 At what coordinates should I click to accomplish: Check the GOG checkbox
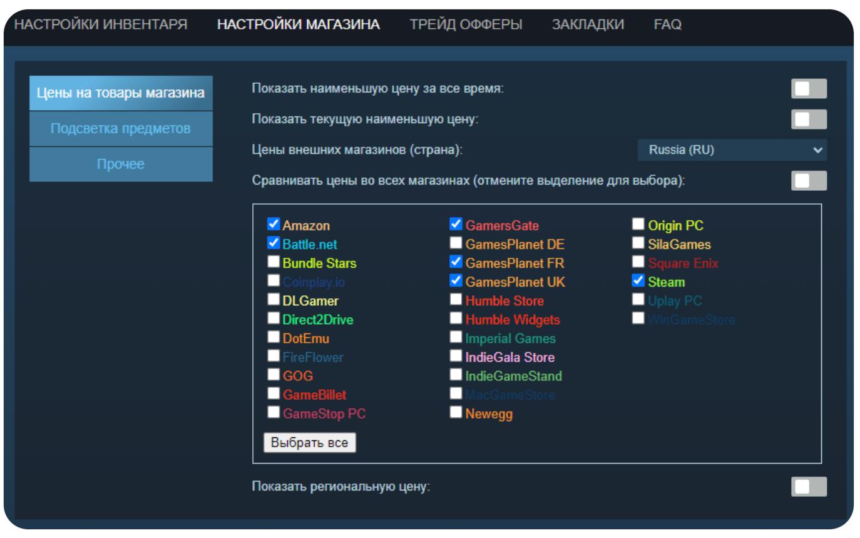point(274,374)
